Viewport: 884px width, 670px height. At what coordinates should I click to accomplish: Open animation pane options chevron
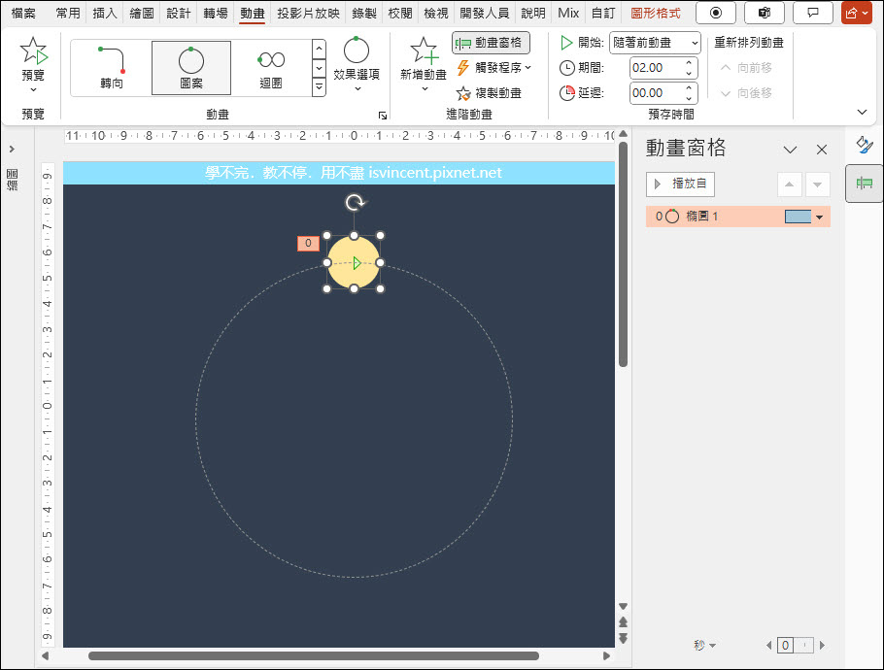(791, 150)
